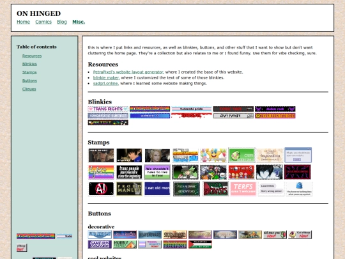The height and width of the screenshot is (259, 345).
Task: Click the trans-flag pride blinkie
Action: pyautogui.click(x=192, y=109)
